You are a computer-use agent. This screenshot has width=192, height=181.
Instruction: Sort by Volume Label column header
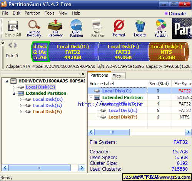click(x=117, y=84)
